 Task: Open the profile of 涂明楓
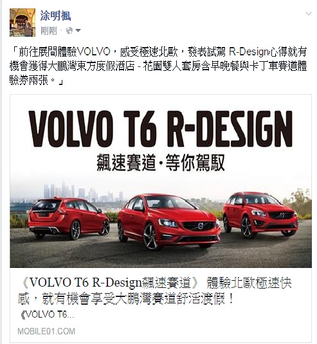[55, 15]
